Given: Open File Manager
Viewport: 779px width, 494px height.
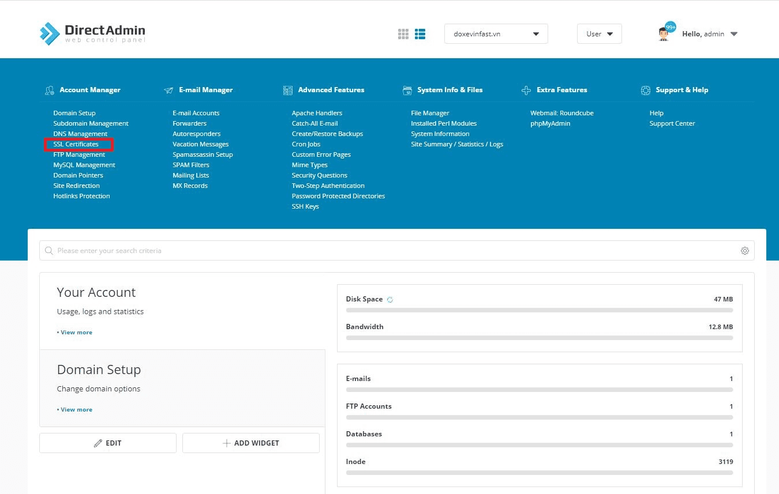Looking at the screenshot, I should (430, 113).
